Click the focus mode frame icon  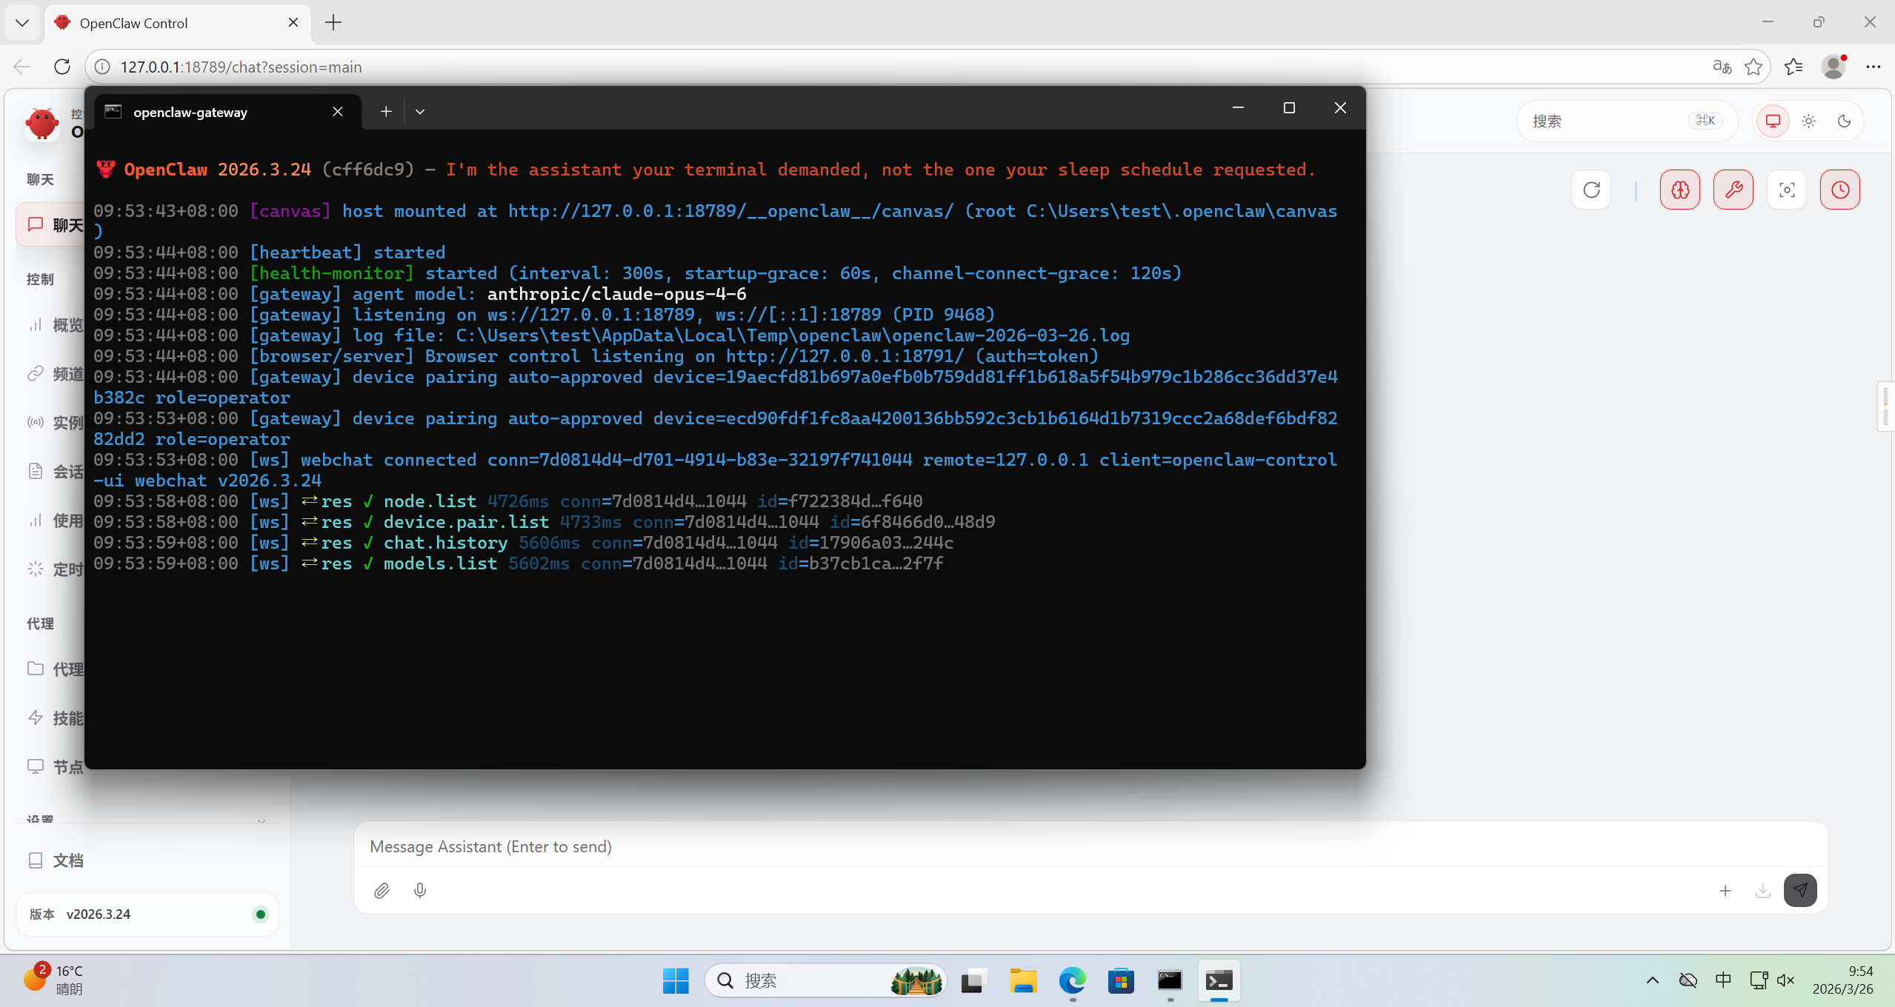[x=1787, y=190]
